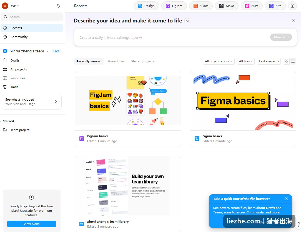The image size is (301, 232).
Task: Switch to the Shared files tab
Action: point(116,61)
